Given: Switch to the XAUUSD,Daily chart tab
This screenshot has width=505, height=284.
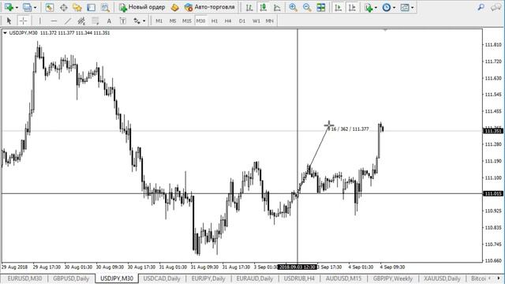Looking at the screenshot, I should point(442,278).
